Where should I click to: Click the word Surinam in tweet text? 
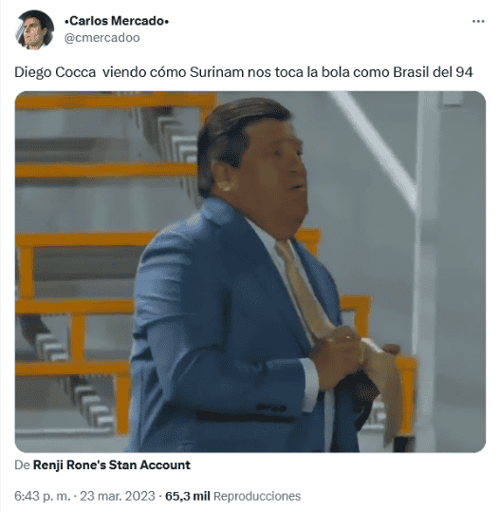[216, 72]
